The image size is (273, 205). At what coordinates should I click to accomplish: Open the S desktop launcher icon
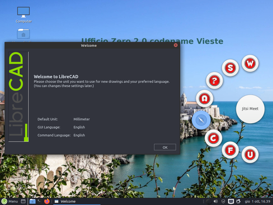[230, 68]
